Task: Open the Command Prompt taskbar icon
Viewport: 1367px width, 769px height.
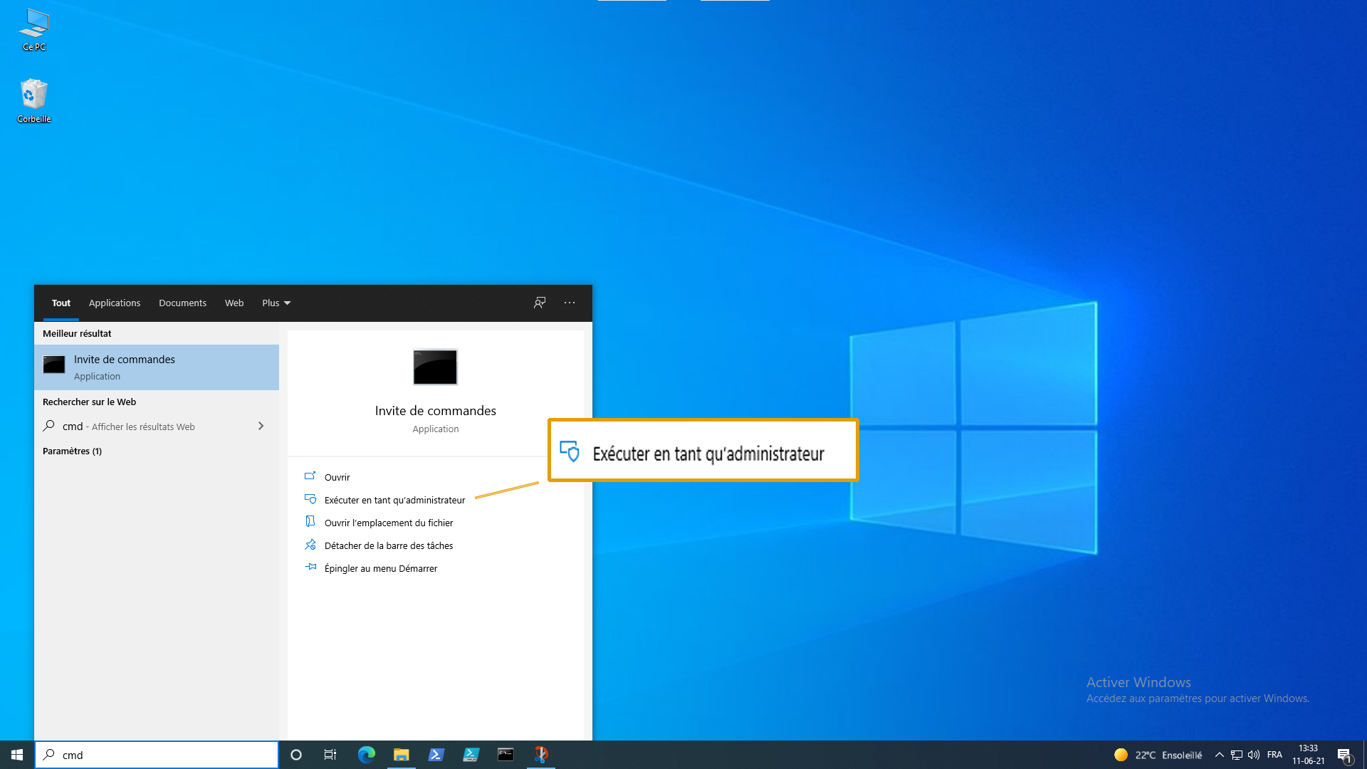Action: click(x=506, y=755)
